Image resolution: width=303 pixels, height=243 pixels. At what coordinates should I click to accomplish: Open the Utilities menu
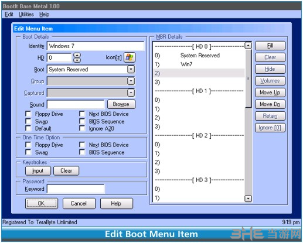[26, 15]
